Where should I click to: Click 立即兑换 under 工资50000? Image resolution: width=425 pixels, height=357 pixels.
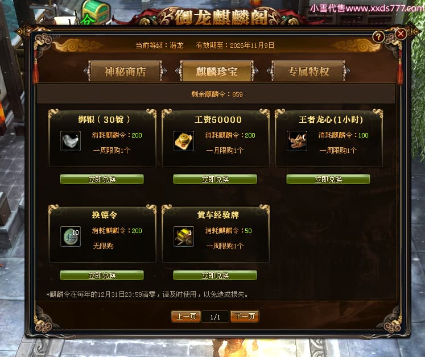coord(215,179)
